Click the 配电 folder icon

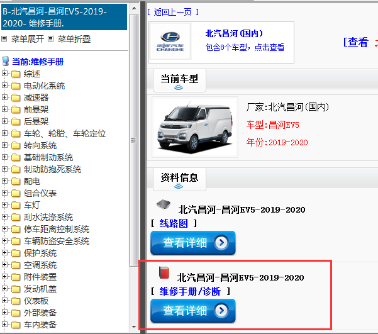pos(16,181)
